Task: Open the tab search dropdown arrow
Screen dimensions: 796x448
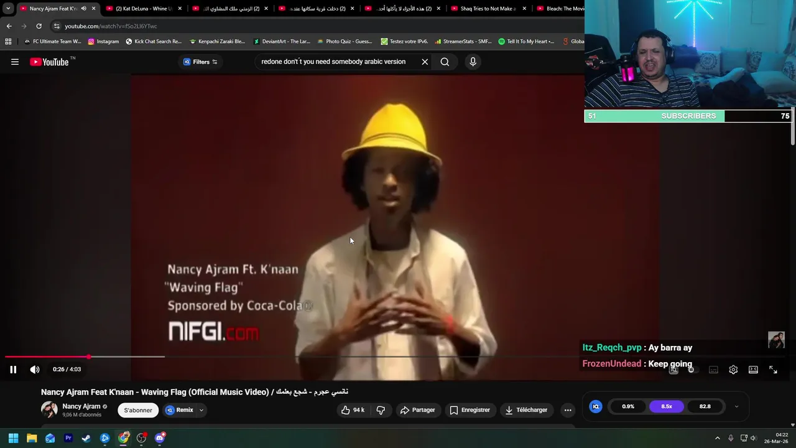Action: (x=8, y=9)
